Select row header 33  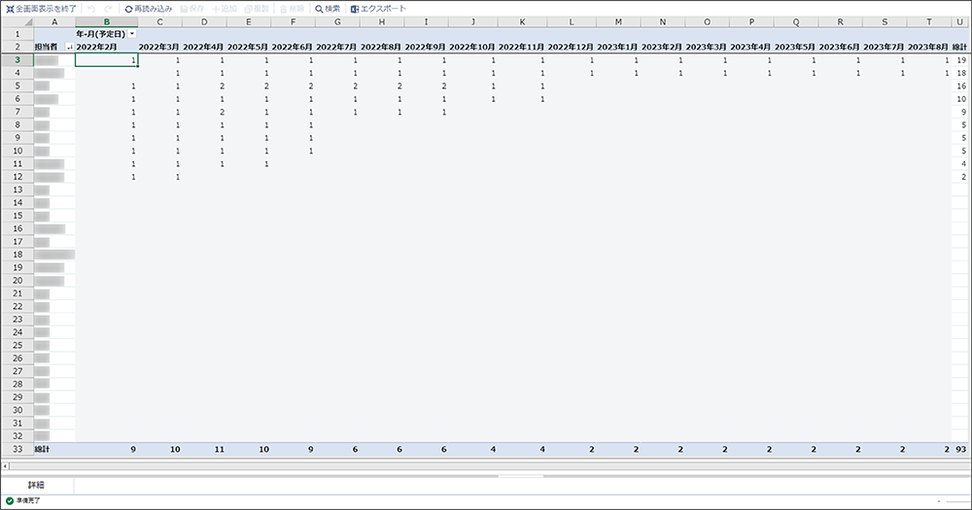[x=17, y=450]
